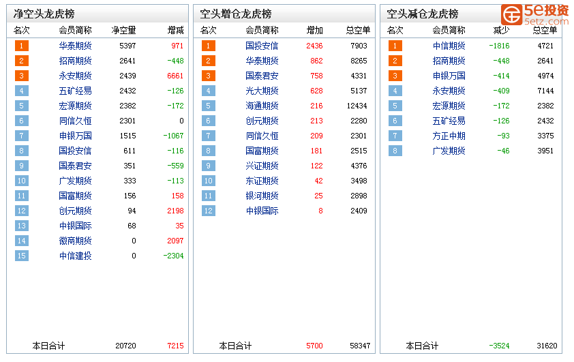Screen dimensions: 574x362
Task: Open 五矿经易 in the 空头减仓龙虎榜 table
Action: coord(449,121)
